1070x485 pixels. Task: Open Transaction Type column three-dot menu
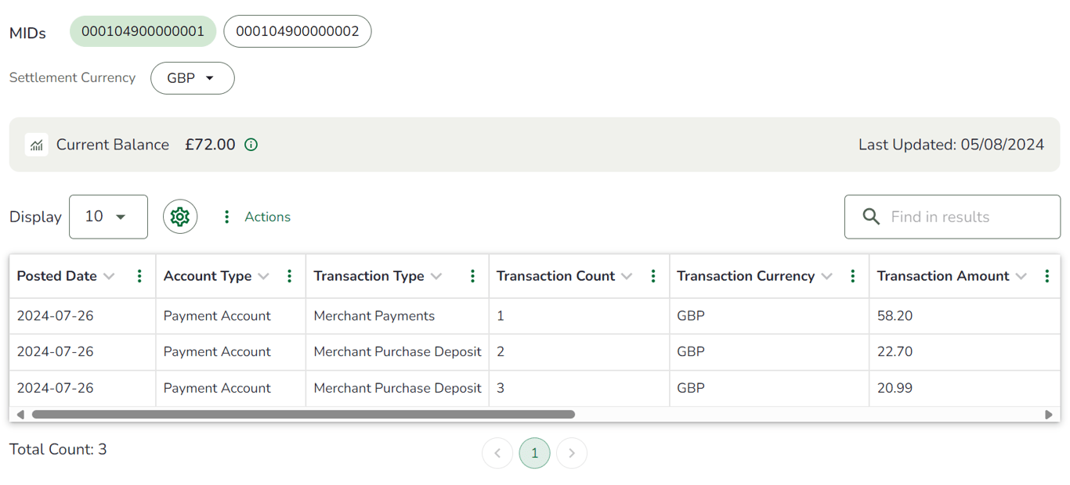[x=472, y=276]
